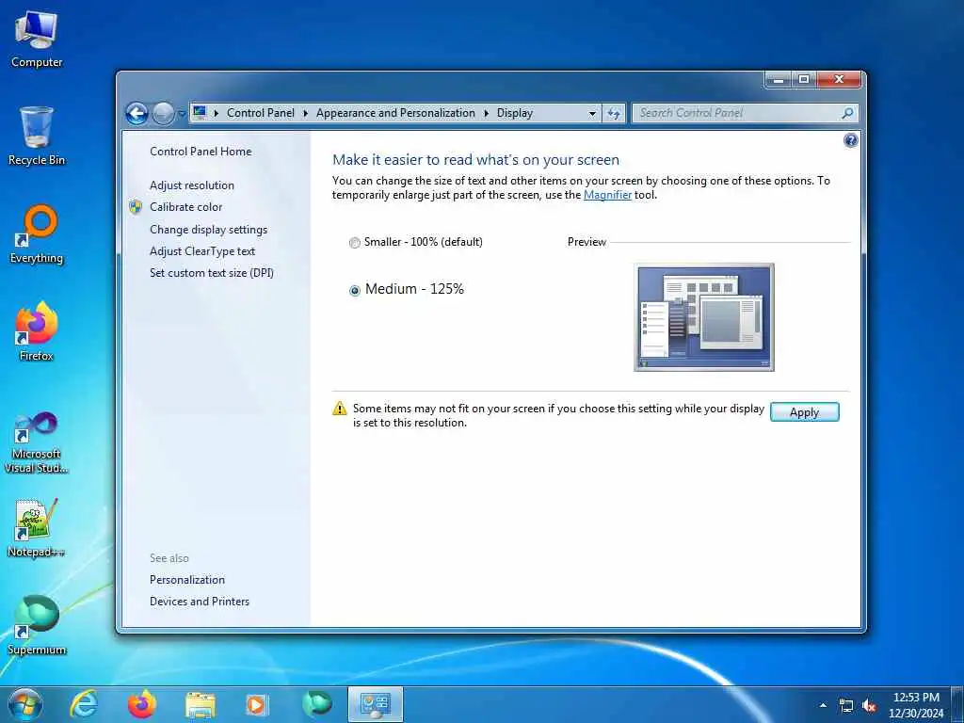This screenshot has width=964, height=723.
Task: Open Help with the blue question icon
Action: (x=850, y=141)
